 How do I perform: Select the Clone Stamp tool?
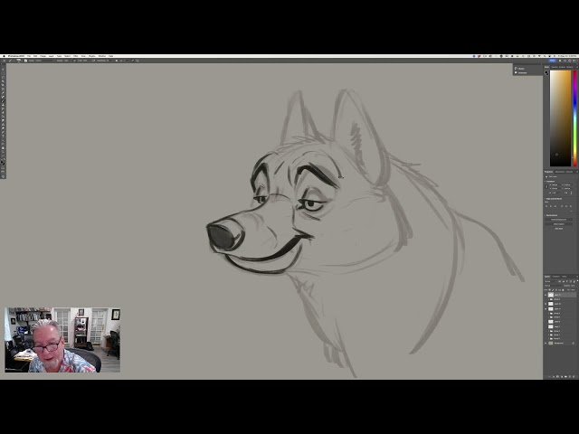3,105
